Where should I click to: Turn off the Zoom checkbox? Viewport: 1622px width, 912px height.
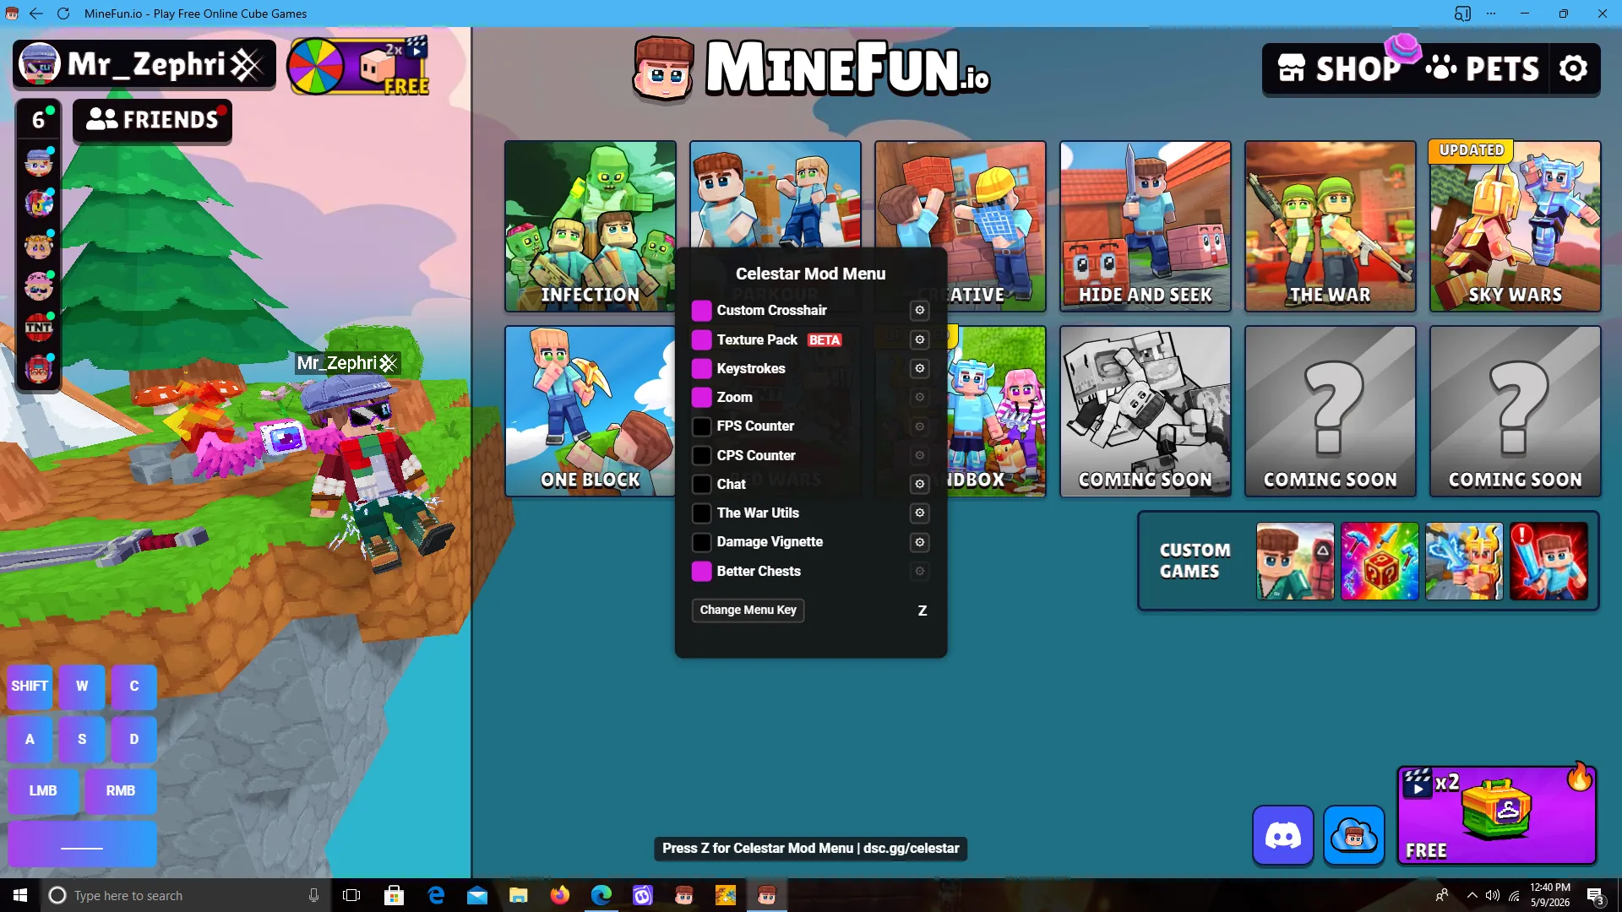click(x=701, y=397)
